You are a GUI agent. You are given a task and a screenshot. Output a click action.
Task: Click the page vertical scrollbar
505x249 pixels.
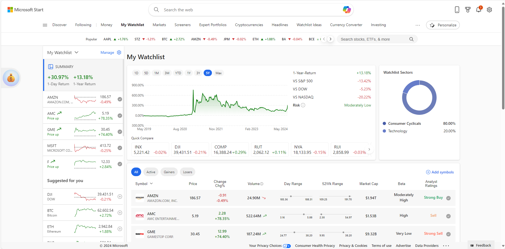[x=503, y=58]
